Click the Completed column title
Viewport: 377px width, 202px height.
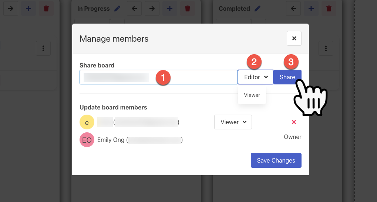[x=234, y=8]
